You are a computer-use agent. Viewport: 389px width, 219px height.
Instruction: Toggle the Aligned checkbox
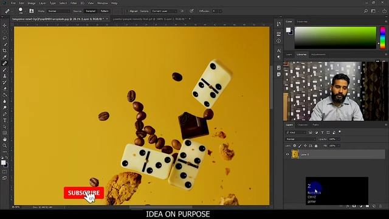(128, 11)
